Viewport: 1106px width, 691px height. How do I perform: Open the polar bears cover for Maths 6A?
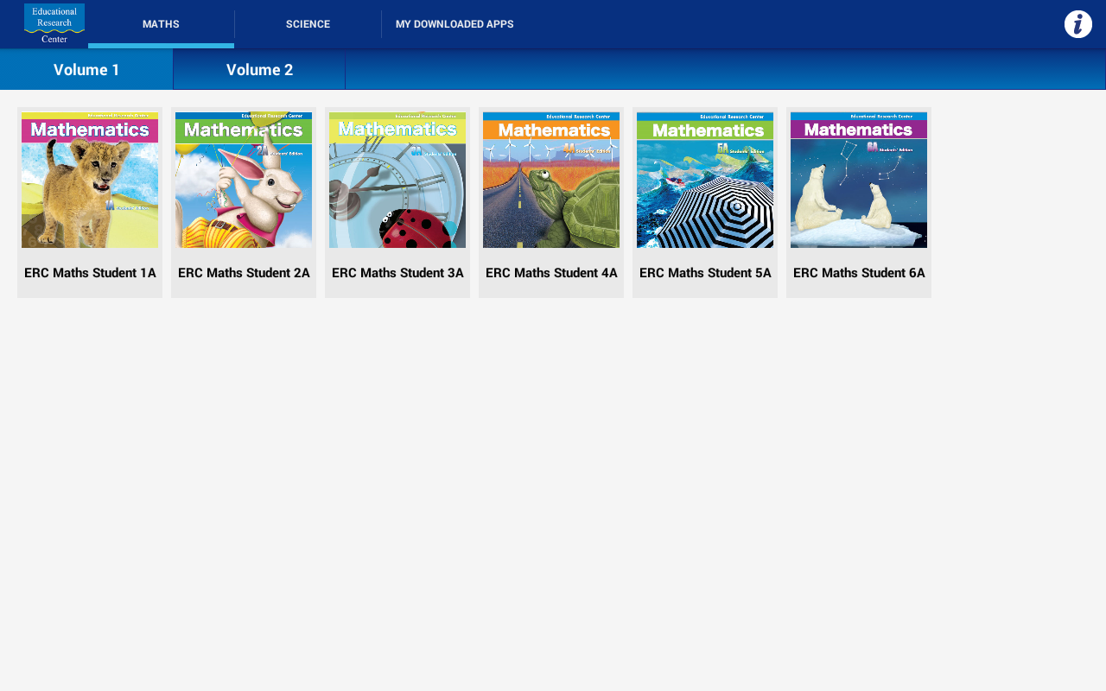[x=859, y=180]
